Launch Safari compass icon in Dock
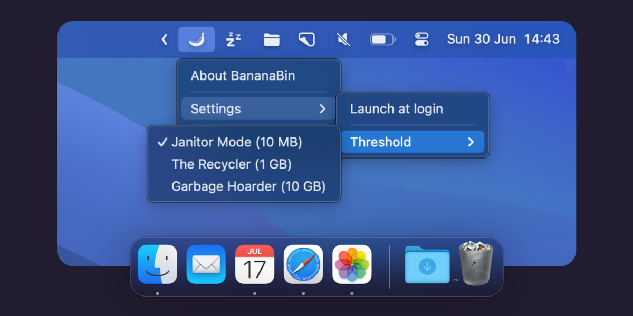 303,264
